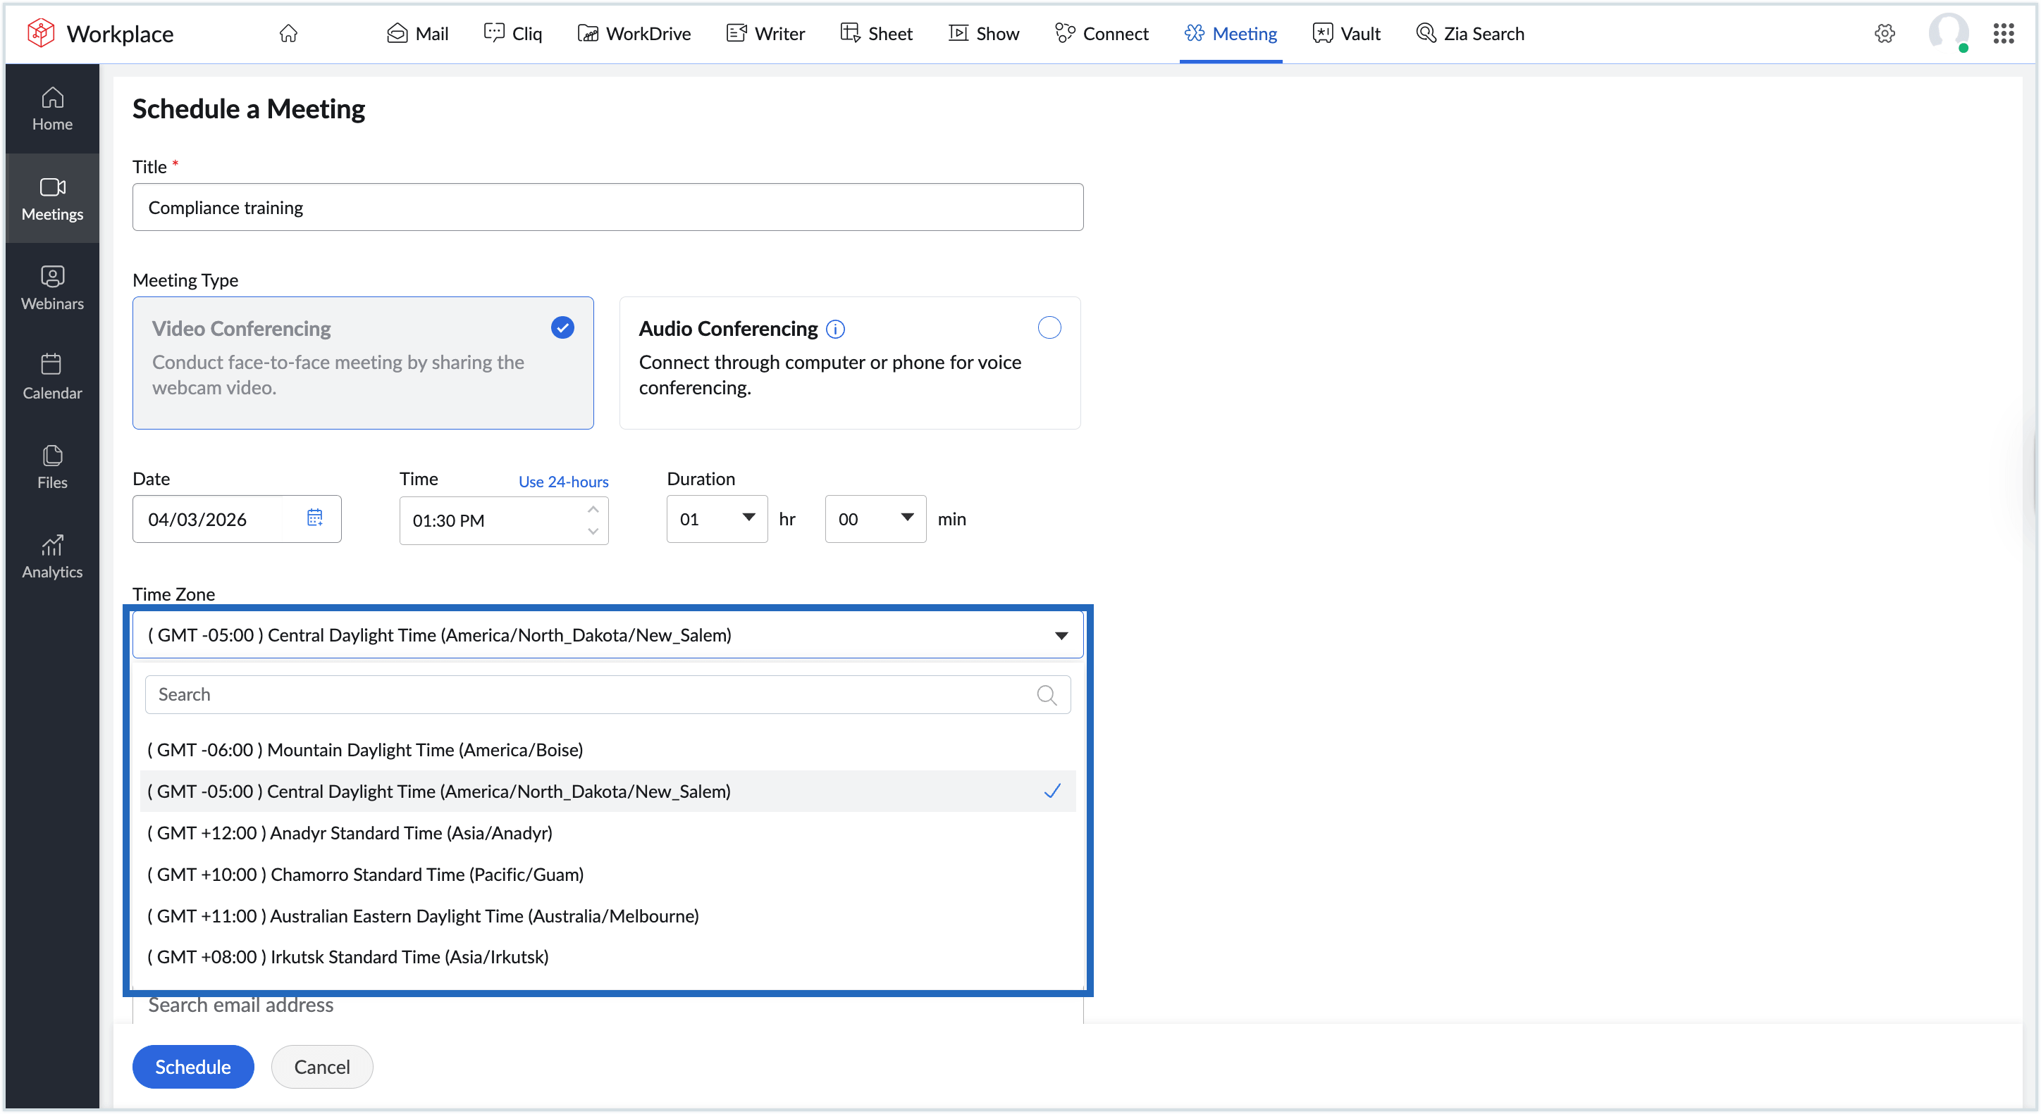Choose Mountain Daylight Time (America/Boise)
2041x1114 pixels.
365,749
